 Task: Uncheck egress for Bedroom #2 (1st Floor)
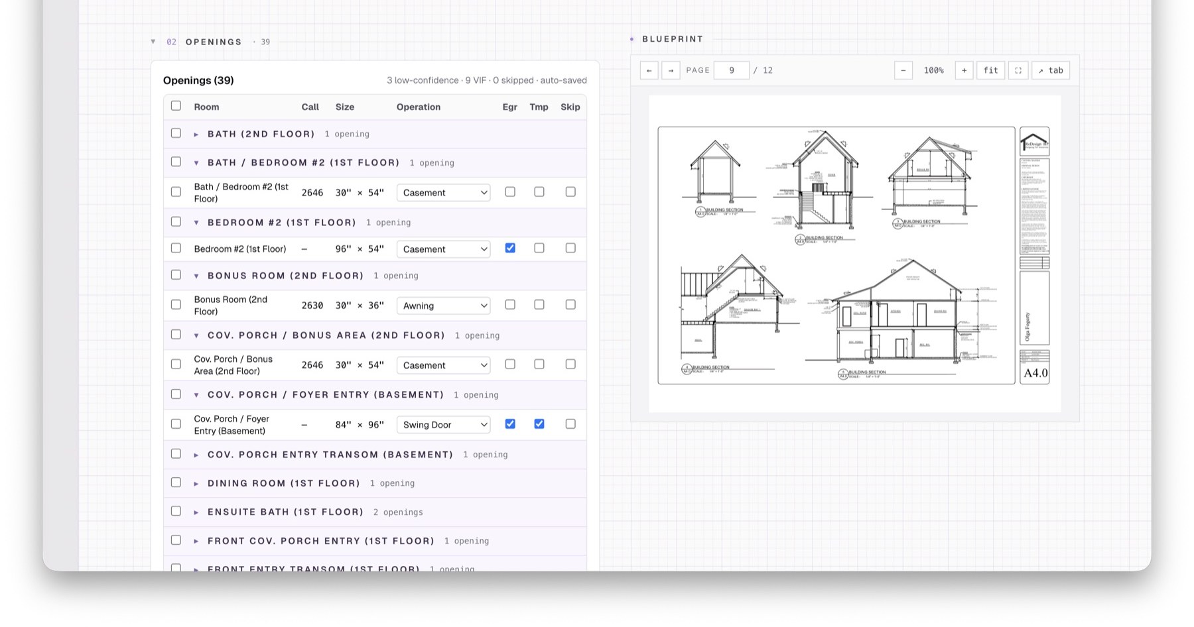click(510, 248)
